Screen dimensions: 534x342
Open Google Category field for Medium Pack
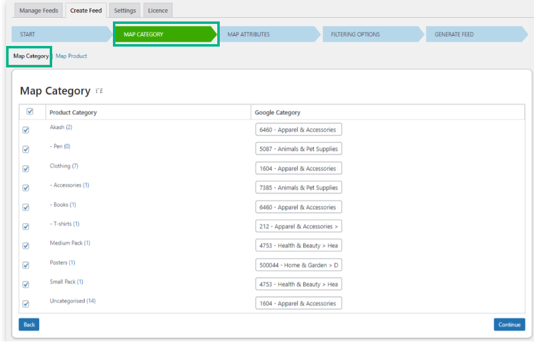tap(299, 245)
